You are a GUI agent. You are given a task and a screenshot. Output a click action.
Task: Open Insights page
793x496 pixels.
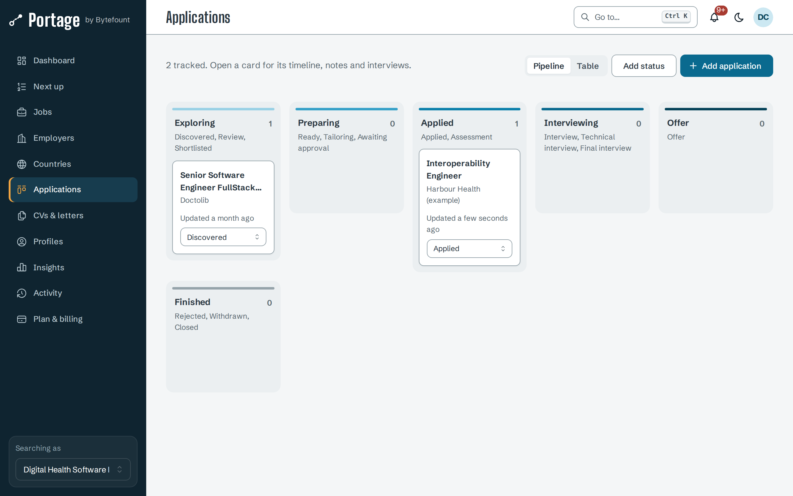tap(73, 267)
